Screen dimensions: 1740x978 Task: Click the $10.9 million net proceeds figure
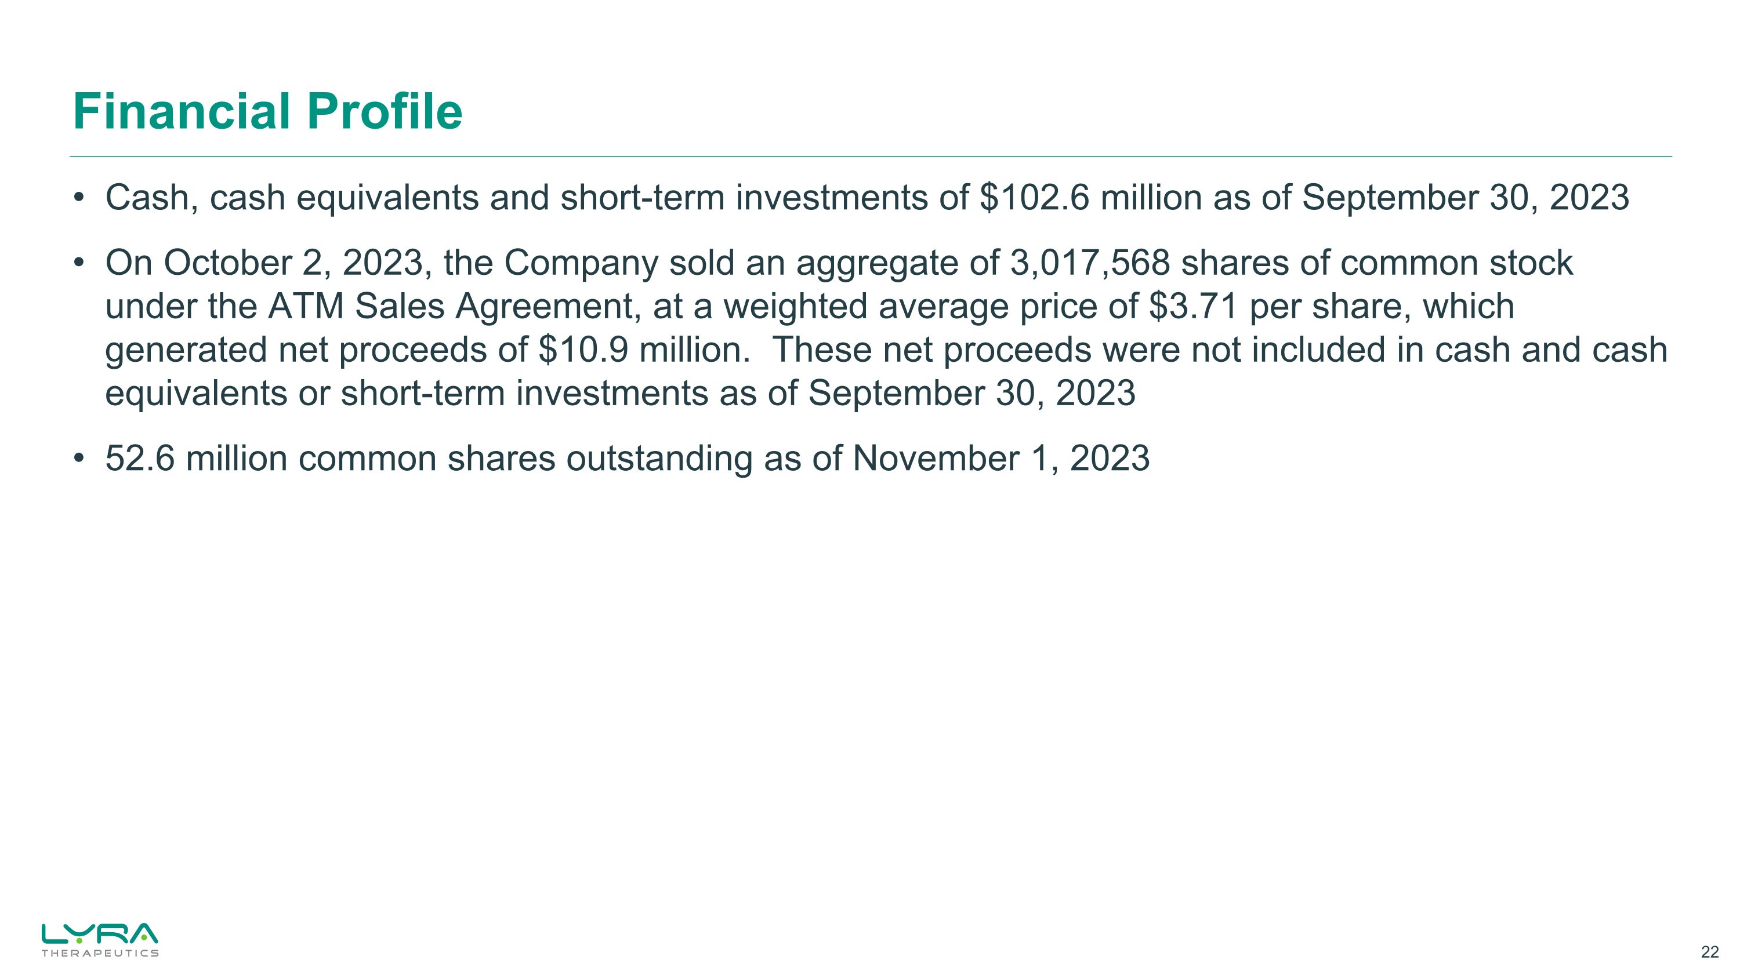tap(640, 350)
